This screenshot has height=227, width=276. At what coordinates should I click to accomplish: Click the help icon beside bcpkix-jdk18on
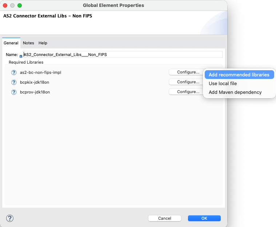(14, 82)
